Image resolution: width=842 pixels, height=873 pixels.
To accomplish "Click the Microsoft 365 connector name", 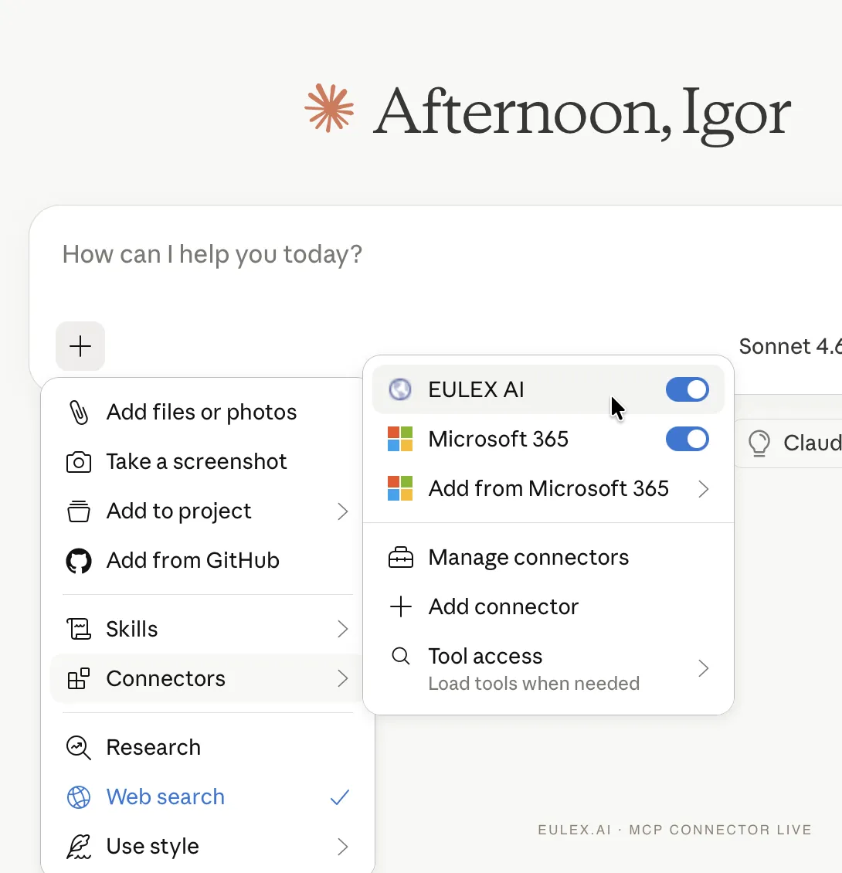I will [498, 439].
